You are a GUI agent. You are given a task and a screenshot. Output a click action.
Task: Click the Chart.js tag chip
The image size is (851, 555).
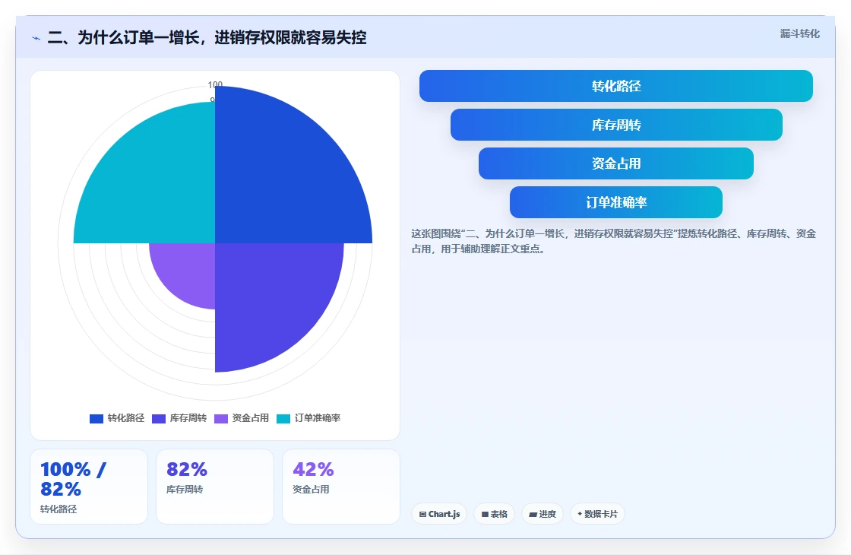tap(439, 514)
